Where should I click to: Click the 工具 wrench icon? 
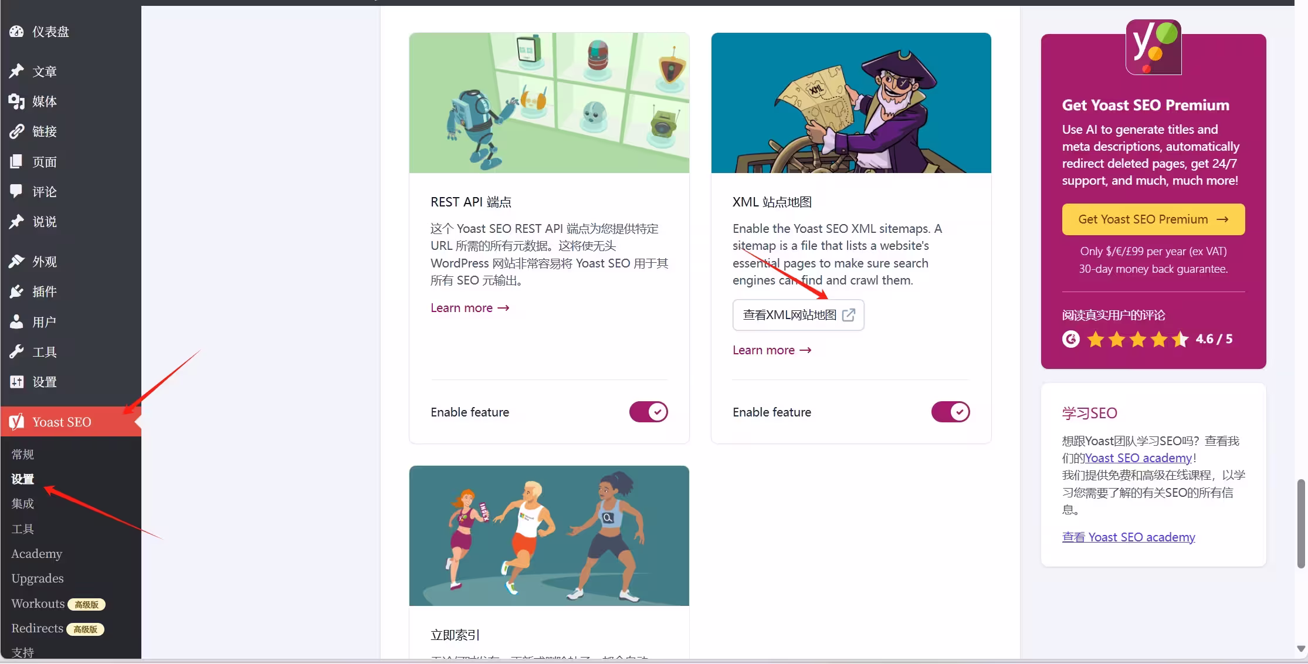click(x=16, y=351)
